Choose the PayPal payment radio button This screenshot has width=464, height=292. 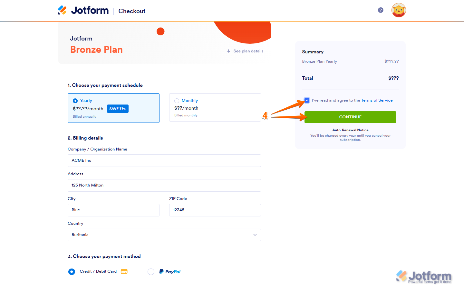151,272
